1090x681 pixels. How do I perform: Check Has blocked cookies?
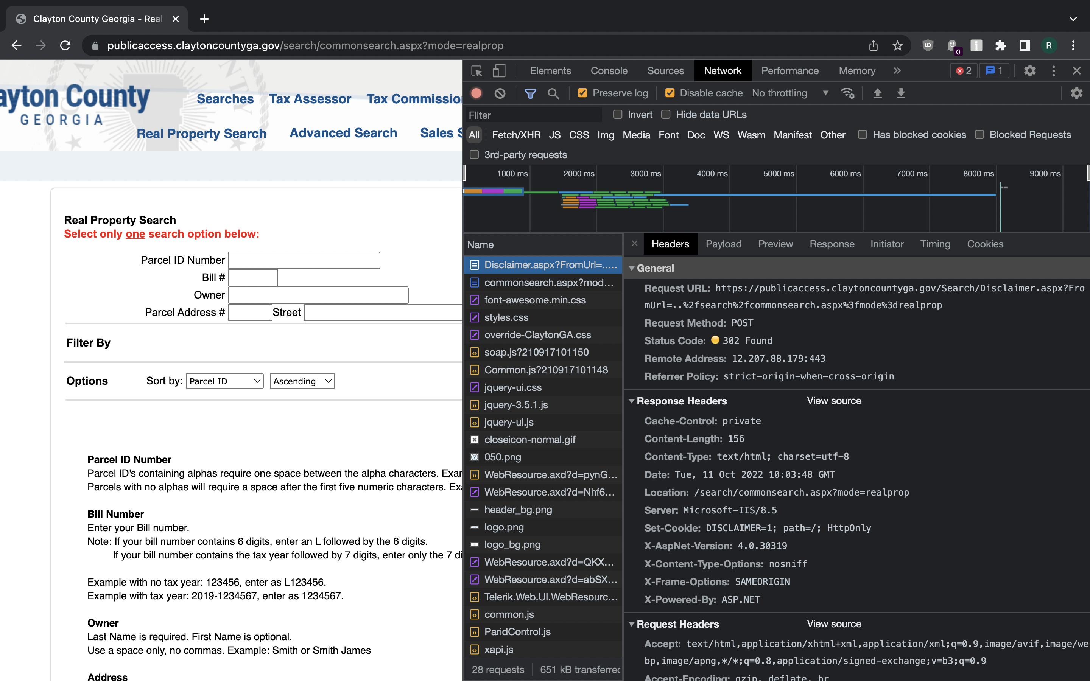tap(862, 135)
